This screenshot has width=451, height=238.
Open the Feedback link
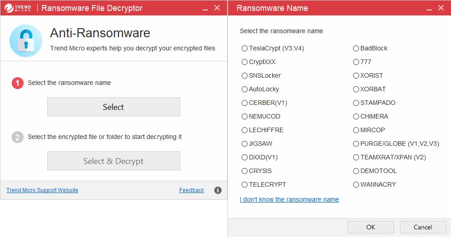(x=192, y=190)
